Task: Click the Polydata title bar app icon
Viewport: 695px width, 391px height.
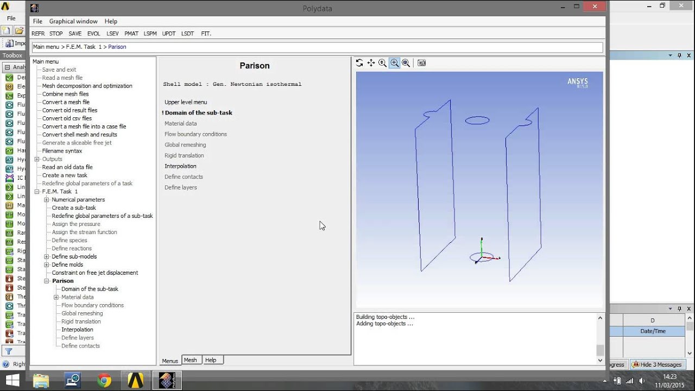Action: (34, 8)
